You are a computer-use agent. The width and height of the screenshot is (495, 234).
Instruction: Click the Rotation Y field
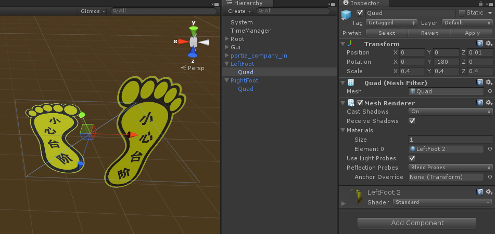(446, 62)
